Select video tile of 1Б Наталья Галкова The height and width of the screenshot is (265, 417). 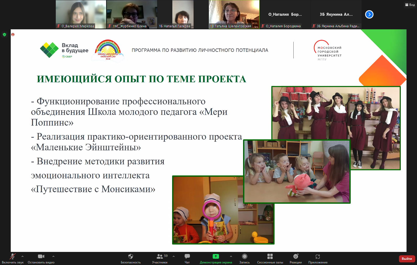click(183, 14)
